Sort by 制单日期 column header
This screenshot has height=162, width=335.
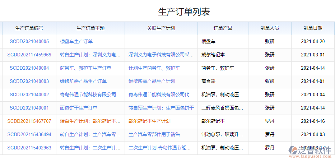313,28
